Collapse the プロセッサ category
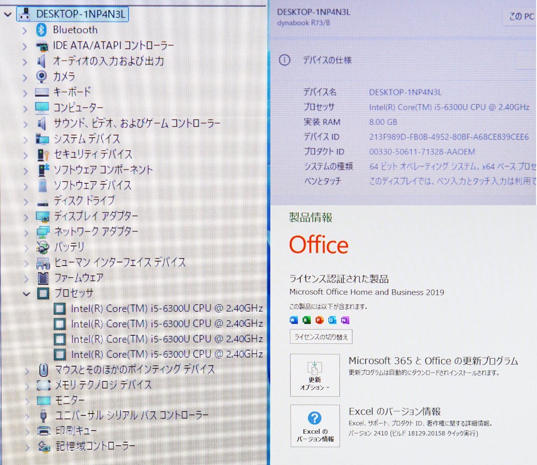Screen dimensions: 537x465 26,294
